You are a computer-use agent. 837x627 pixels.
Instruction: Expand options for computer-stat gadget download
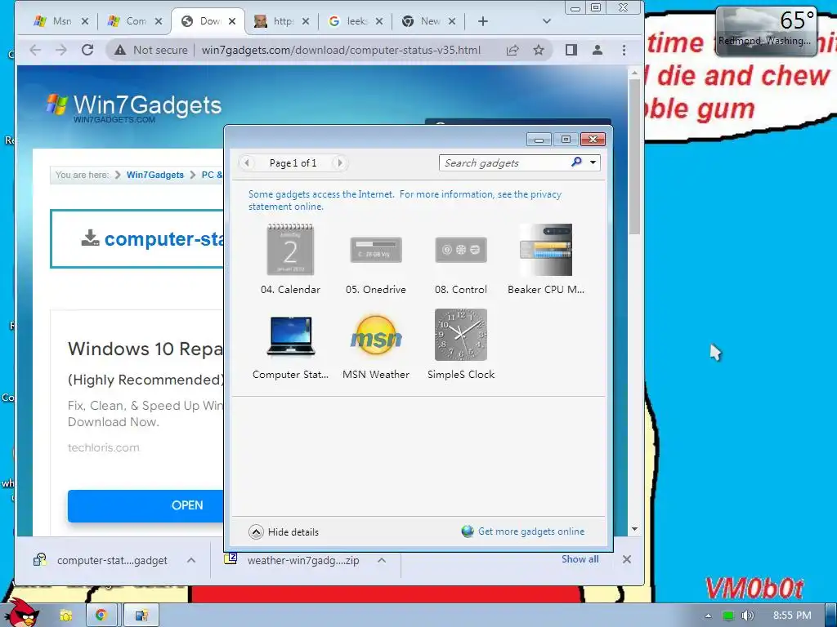point(191,560)
